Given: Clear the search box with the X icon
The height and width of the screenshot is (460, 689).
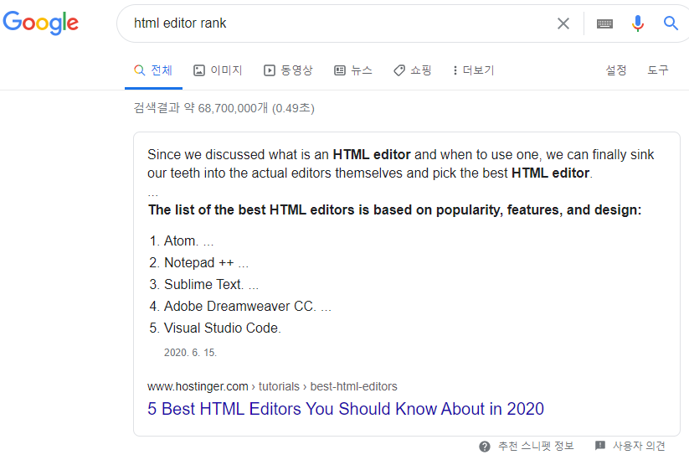Looking at the screenshot, I should pyautogui.click(x=563, y=23).
